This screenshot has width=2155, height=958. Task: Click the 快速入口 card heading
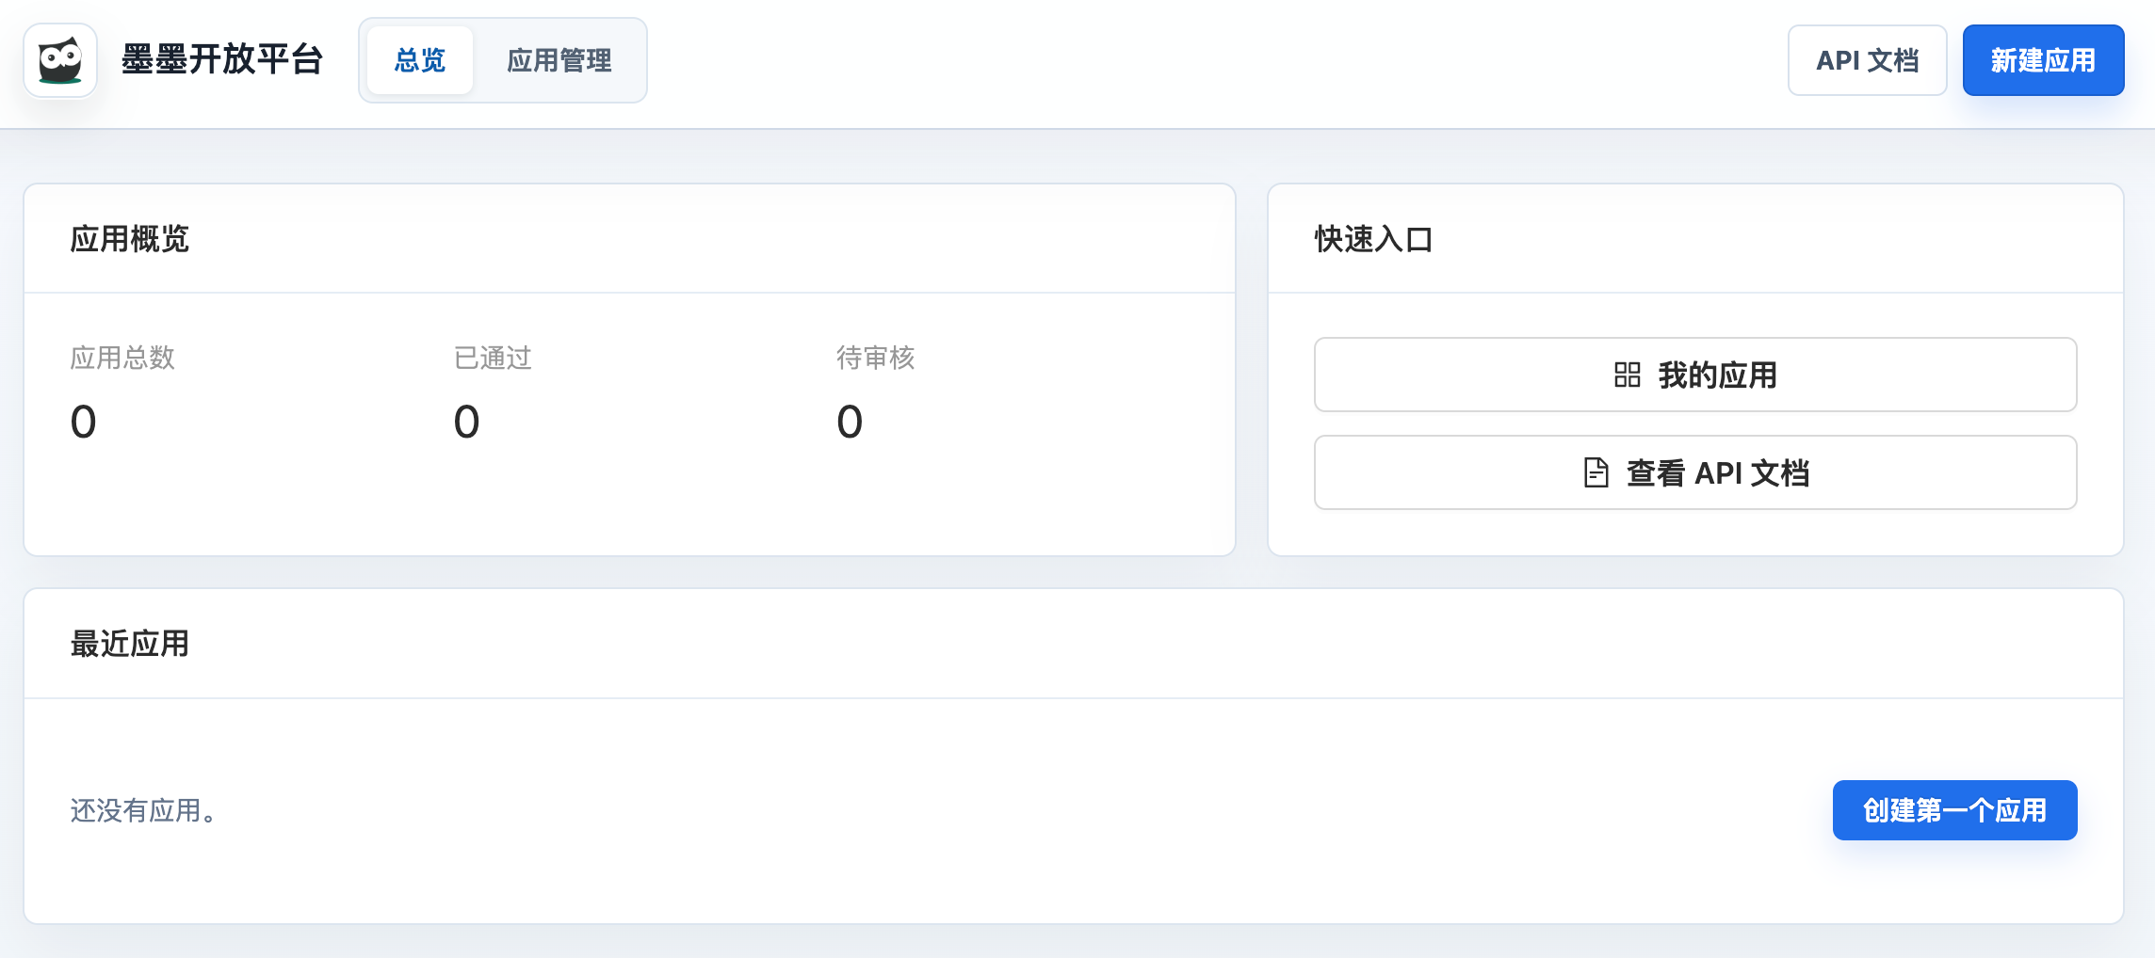point(1373,239)
